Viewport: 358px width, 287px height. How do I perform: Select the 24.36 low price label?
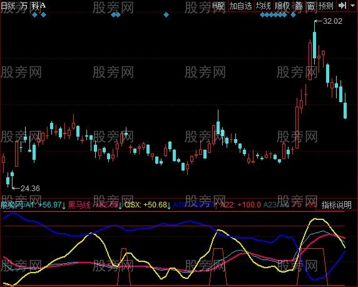click(x=30, y=189)
